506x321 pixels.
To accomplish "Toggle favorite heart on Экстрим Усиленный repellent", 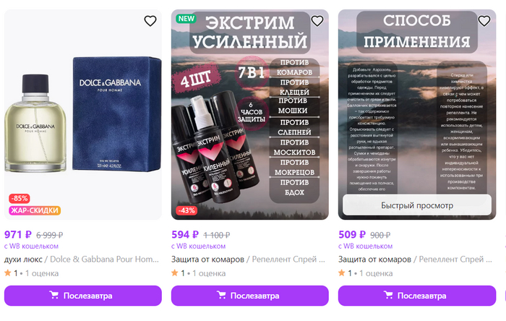I will [317, 21].
